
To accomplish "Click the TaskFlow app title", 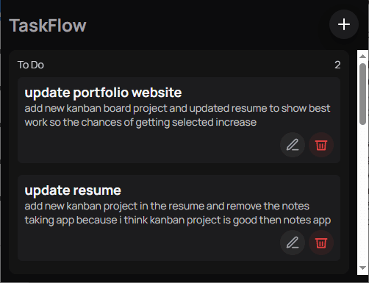I will pos(48,26).
